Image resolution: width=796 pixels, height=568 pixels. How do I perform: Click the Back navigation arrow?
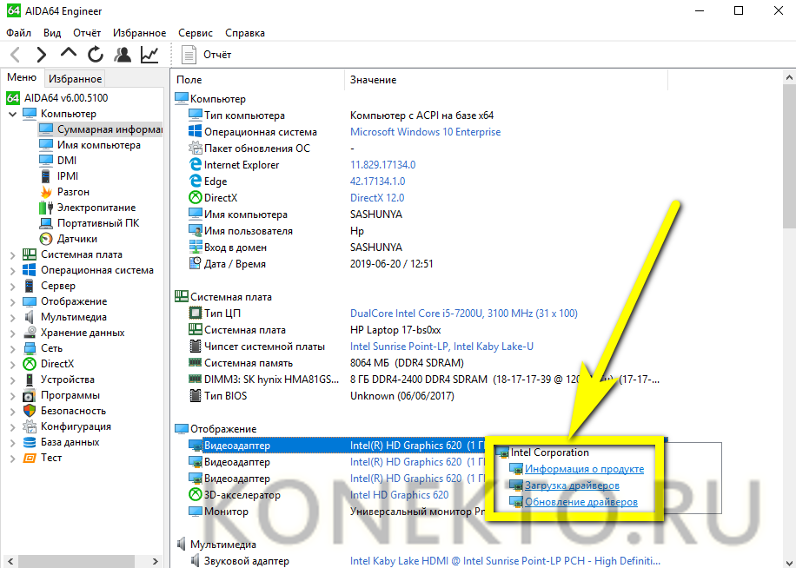point(16,55)
